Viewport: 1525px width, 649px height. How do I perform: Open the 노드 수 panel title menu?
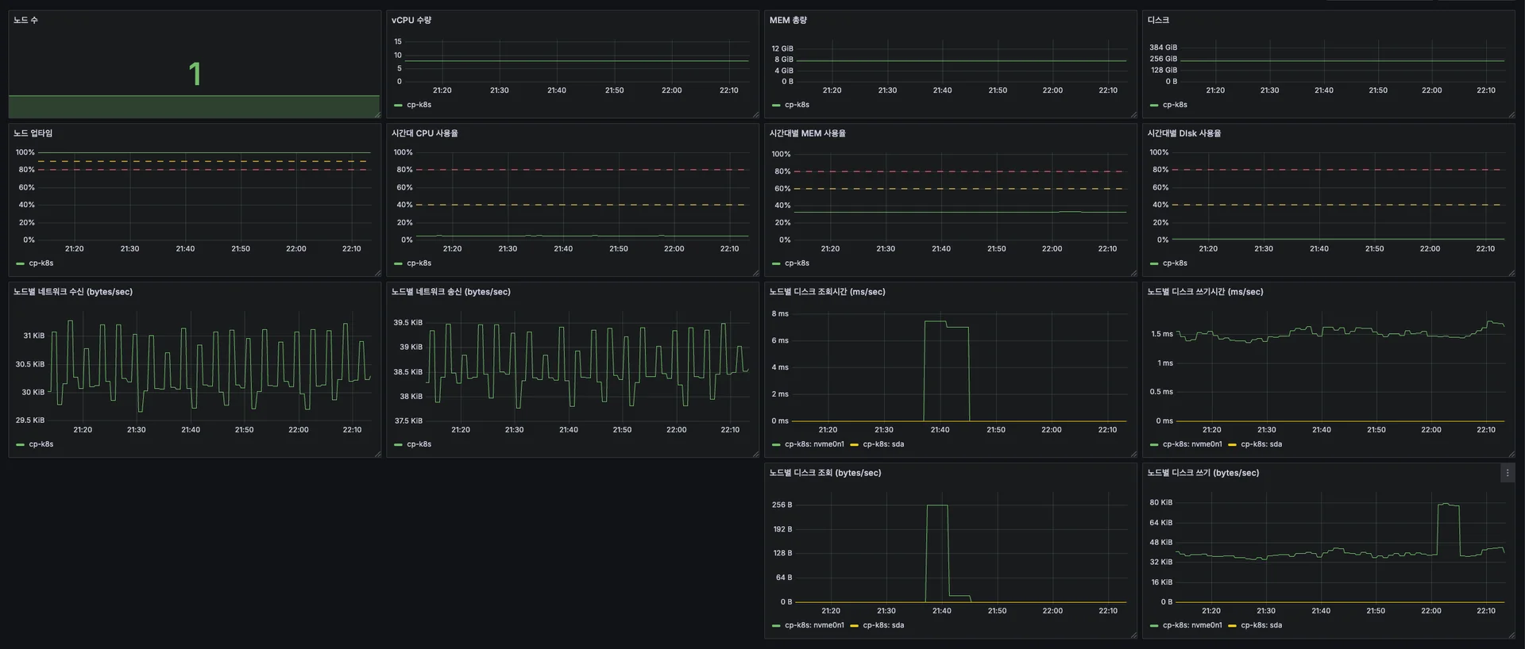coord(25,20)
